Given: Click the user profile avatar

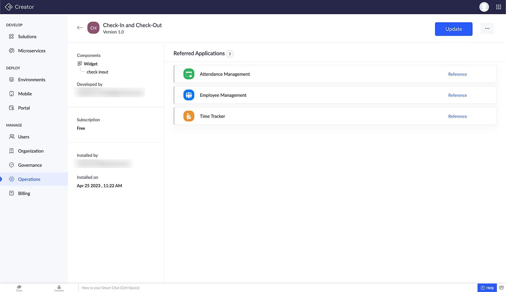Looking at the screenshot, I should point(484,7).
